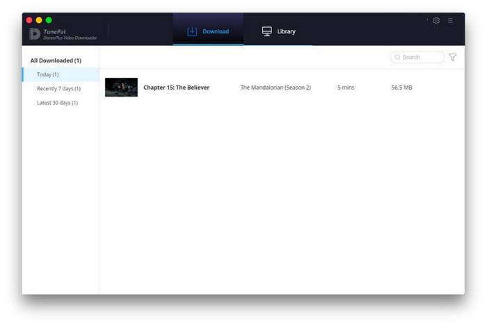Screen dimensions: 487x326
Task: Click the DisneyPlus Video Downloader subtitle
Action: 70,38
